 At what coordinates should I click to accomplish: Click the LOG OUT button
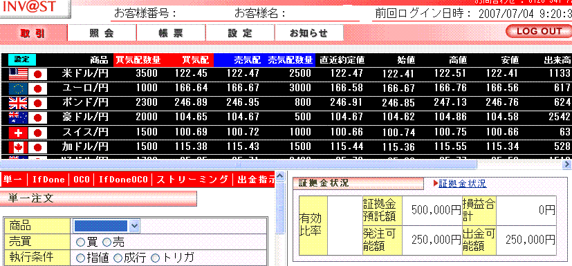click(x=538, y=31)
